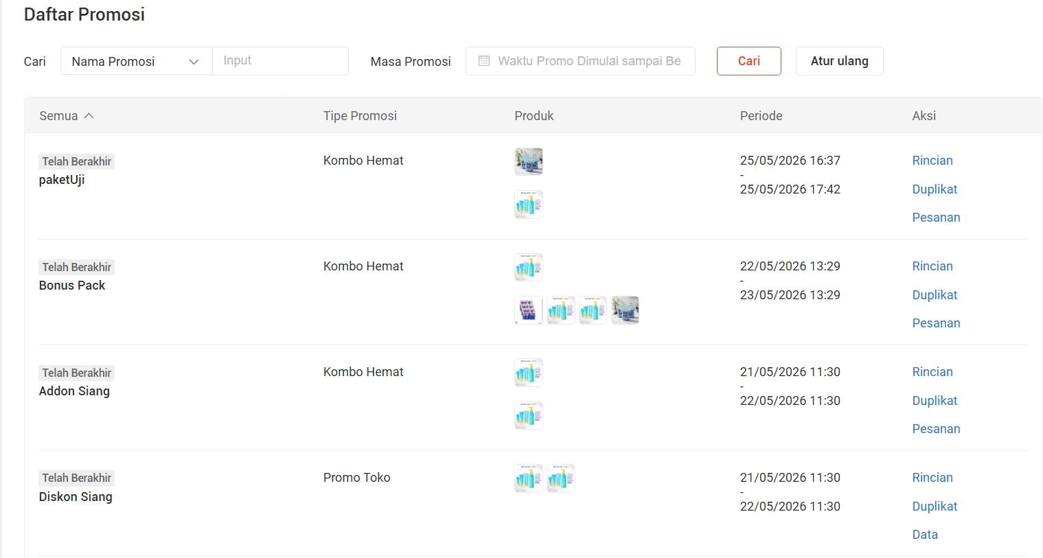Click the calendar icon in Masa Promosi field
The width and height of the screenshot is (1043, 558).
[x=484, y=61]
